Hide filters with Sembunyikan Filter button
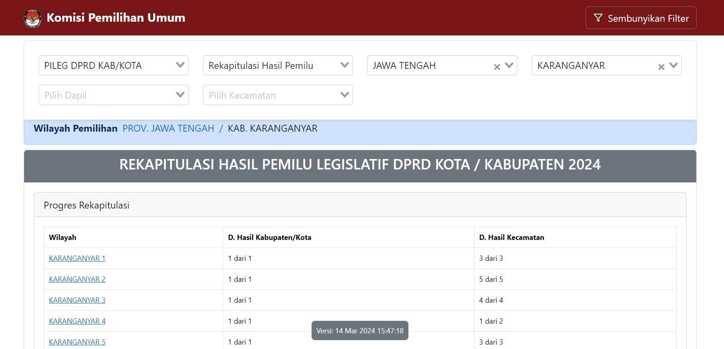The width and height of the screenshot is (724, 349). (641, 18)
